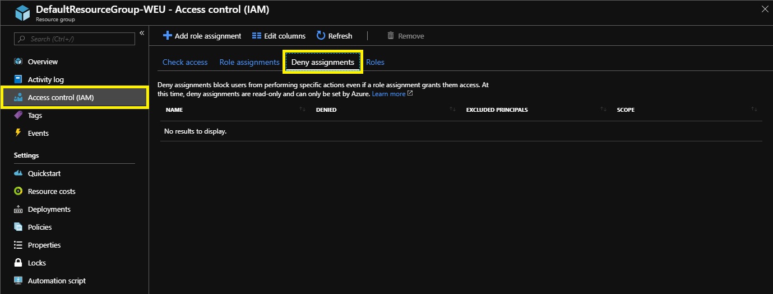Focus the Search (Ctrl+/) input field
Viewport: 773px width, 294px height.
[x=75, y=39]
